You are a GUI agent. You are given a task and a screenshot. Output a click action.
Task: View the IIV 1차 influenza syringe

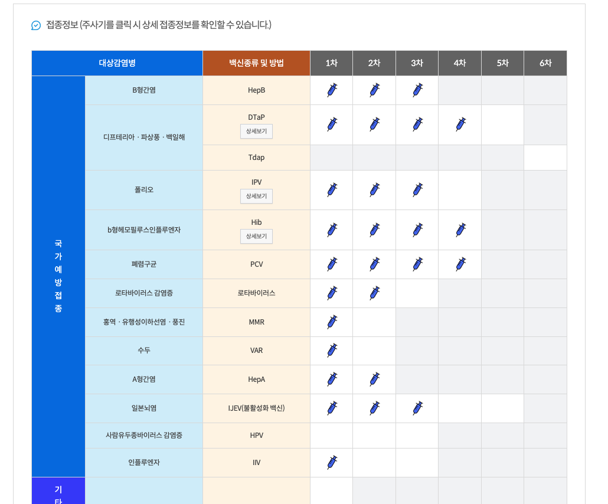(x=332, y=462)
